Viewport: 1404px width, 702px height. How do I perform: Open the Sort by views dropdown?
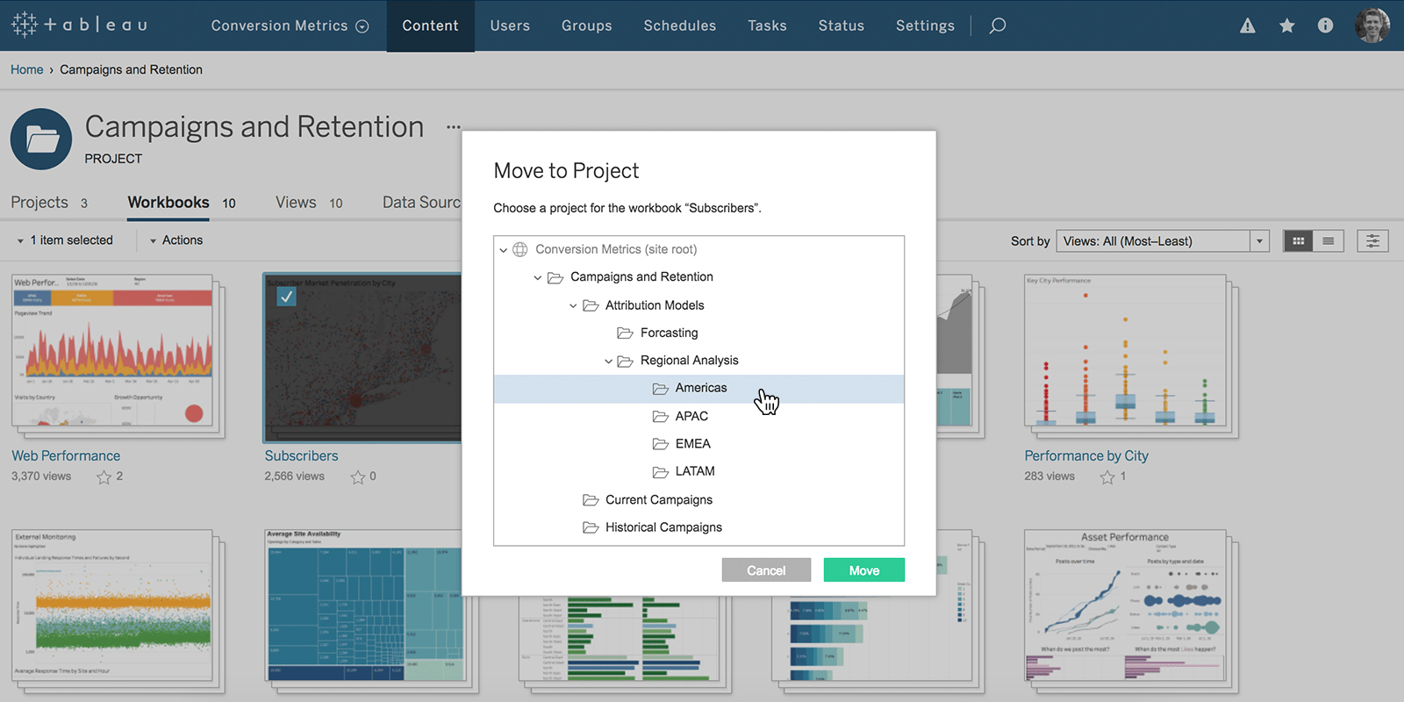[1163, 240]
